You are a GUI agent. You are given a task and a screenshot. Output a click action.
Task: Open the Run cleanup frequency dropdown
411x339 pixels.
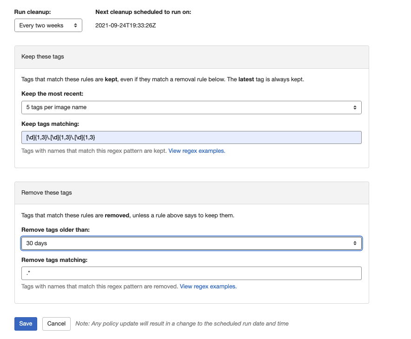[x=48, y=26]
